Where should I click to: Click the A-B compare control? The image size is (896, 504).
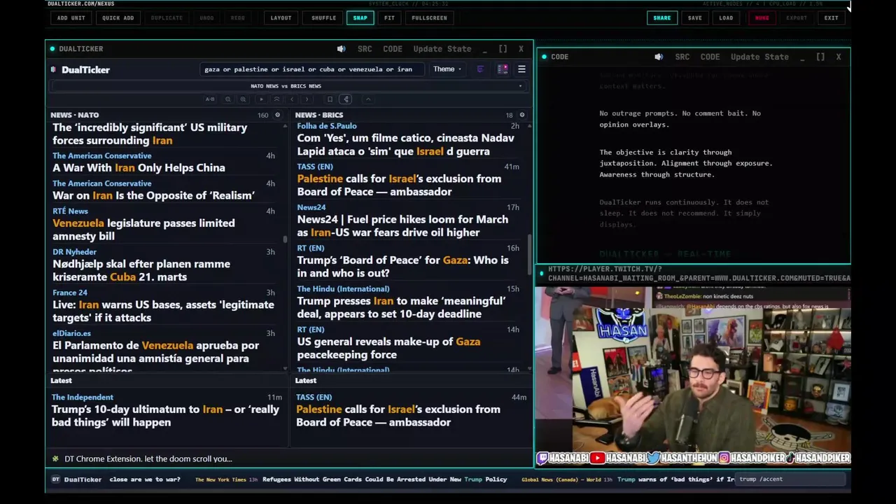click(x=210, y=99)
